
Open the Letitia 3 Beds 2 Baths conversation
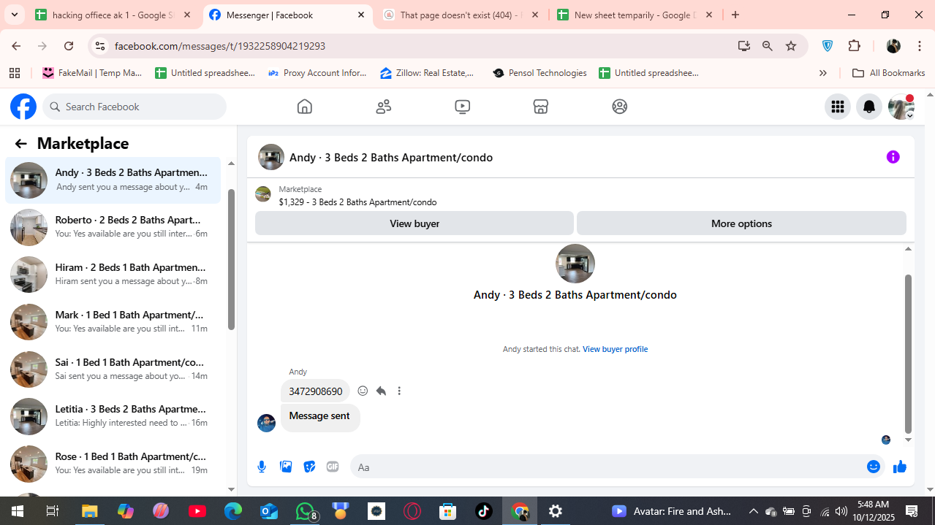(x=113, y=416)
